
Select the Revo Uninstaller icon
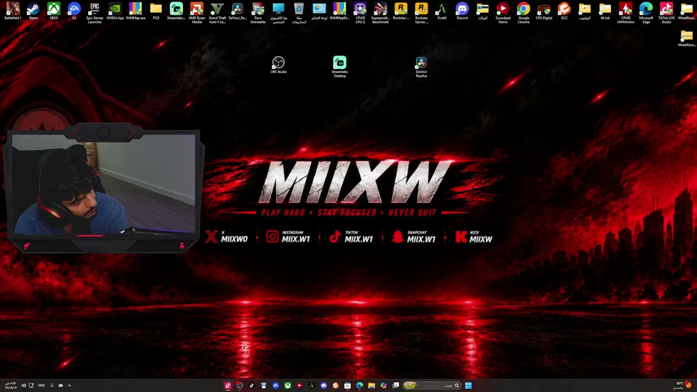(258, 13)
